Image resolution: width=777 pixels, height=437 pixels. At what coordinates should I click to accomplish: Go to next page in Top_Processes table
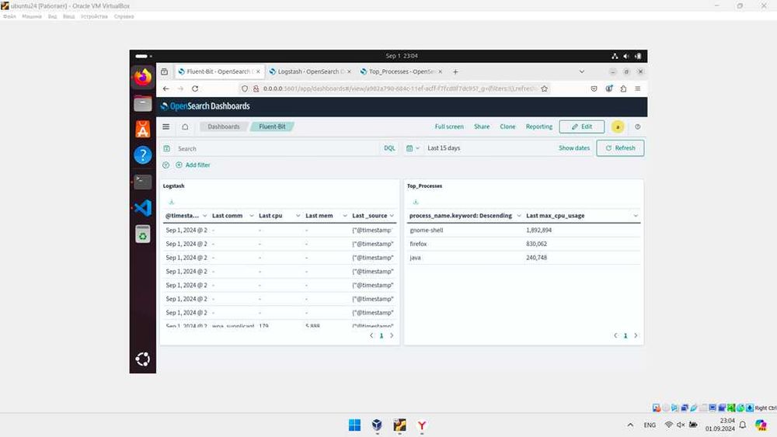click(x=636, y=335)
